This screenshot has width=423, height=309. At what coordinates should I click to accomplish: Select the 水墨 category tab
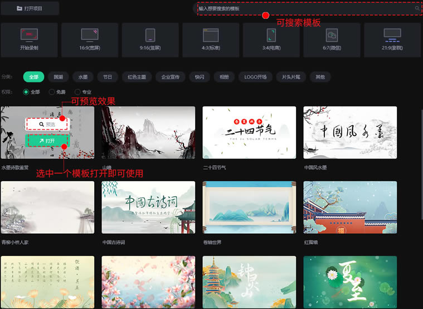(83, 77)
